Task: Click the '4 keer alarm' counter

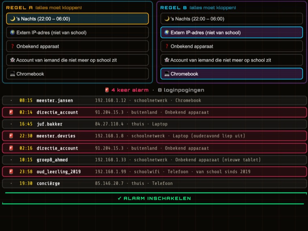Action: point(130,90)
